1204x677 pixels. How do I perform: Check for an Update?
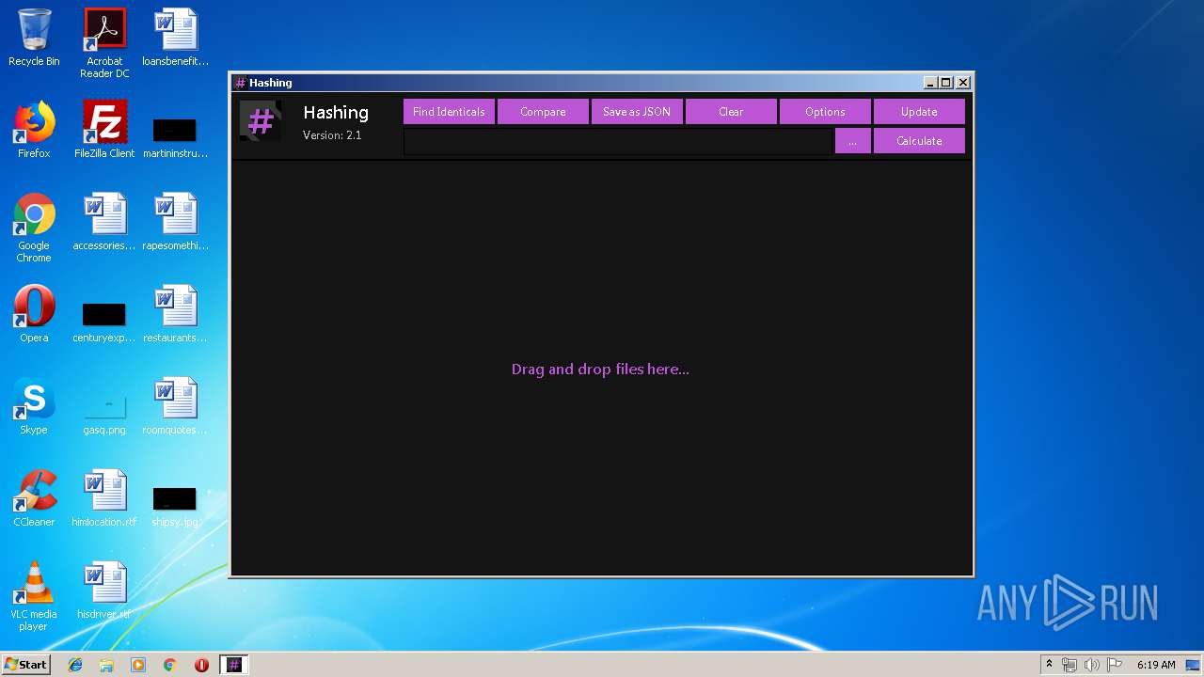point(919,112)
